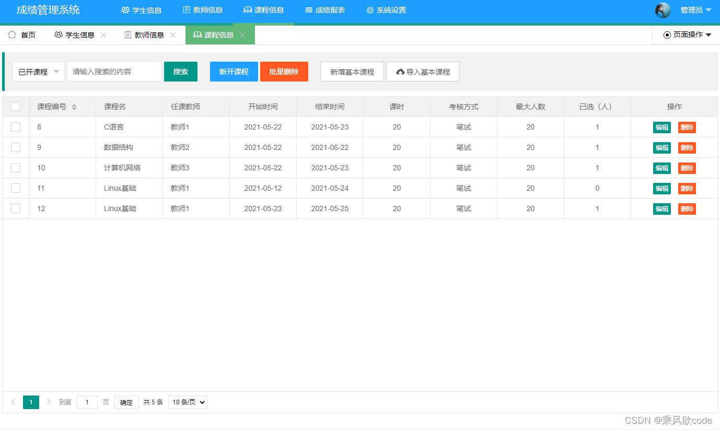Viewport: 720px width, 430px height.
Task: Close the 课程信息 tab with its X
Action: tap(242, 35)
